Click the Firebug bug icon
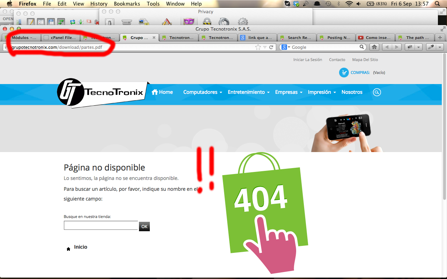Viewport: 447px width, 279px height. (410, 47)
